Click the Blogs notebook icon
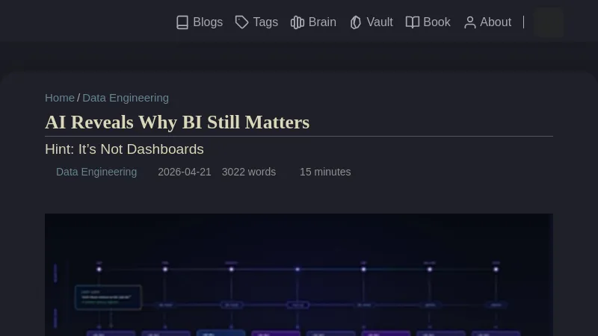 (182, 22)
